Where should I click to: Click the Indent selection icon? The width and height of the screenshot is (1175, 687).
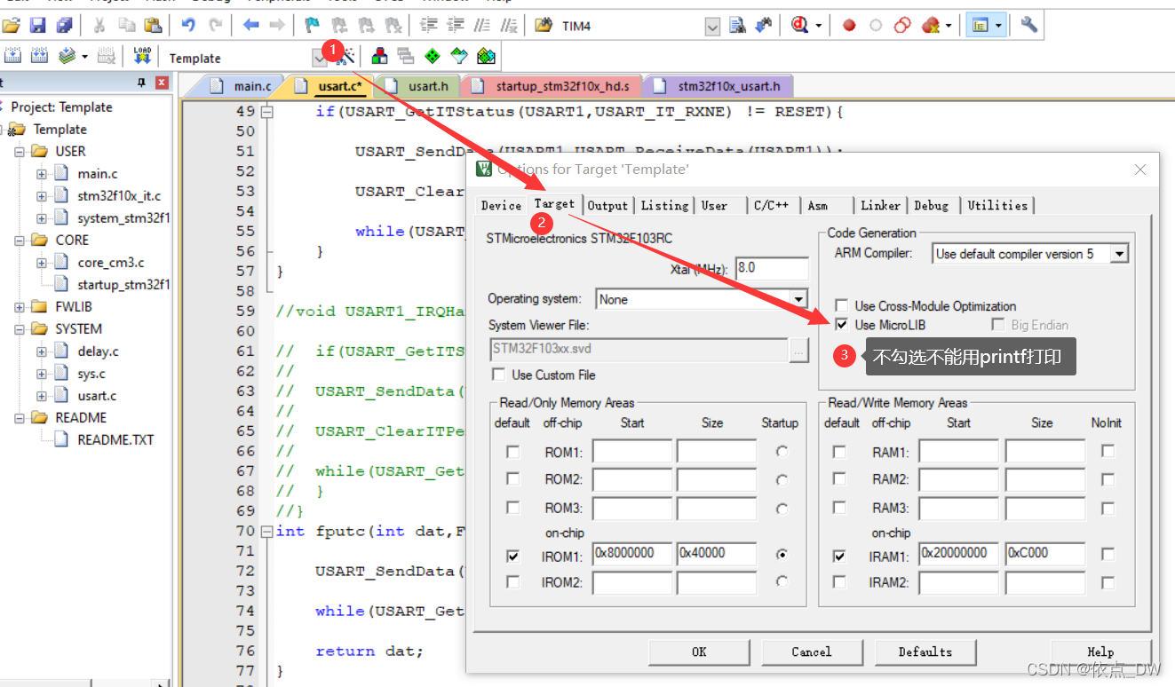coord(429,26)
